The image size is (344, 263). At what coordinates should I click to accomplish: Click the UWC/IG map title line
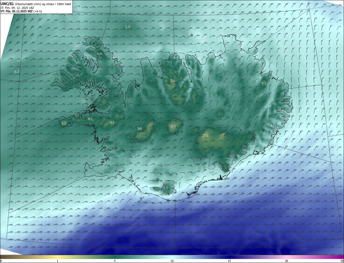click(36, 4)
